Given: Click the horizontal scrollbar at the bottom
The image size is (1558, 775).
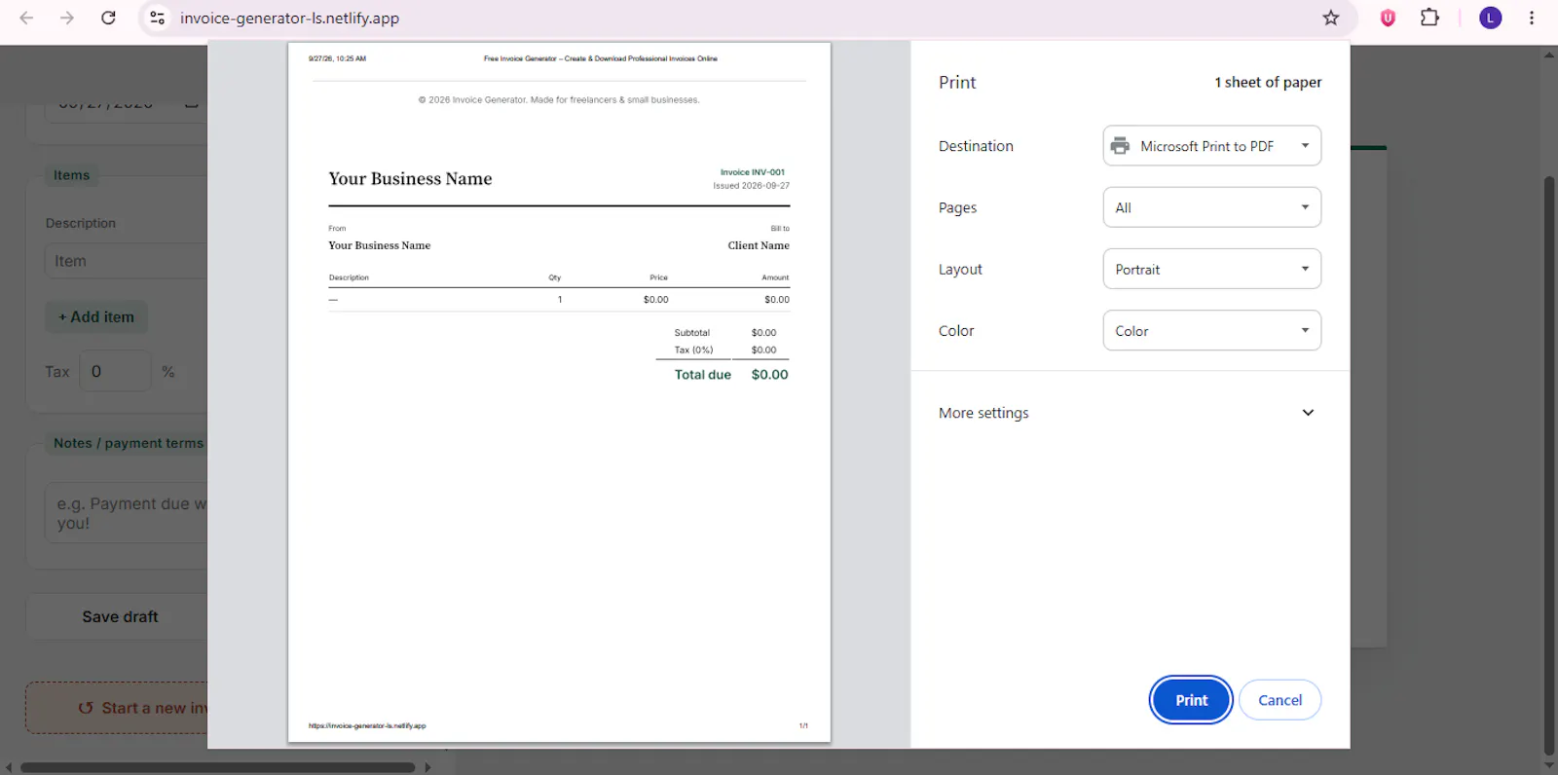Looking at the screenshot, I should coord(218,767).
